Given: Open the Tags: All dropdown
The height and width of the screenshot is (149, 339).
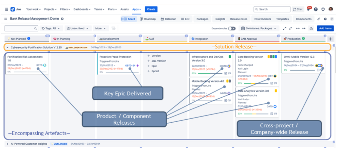Looking at the screenshot, I should [x=51, y=28].
